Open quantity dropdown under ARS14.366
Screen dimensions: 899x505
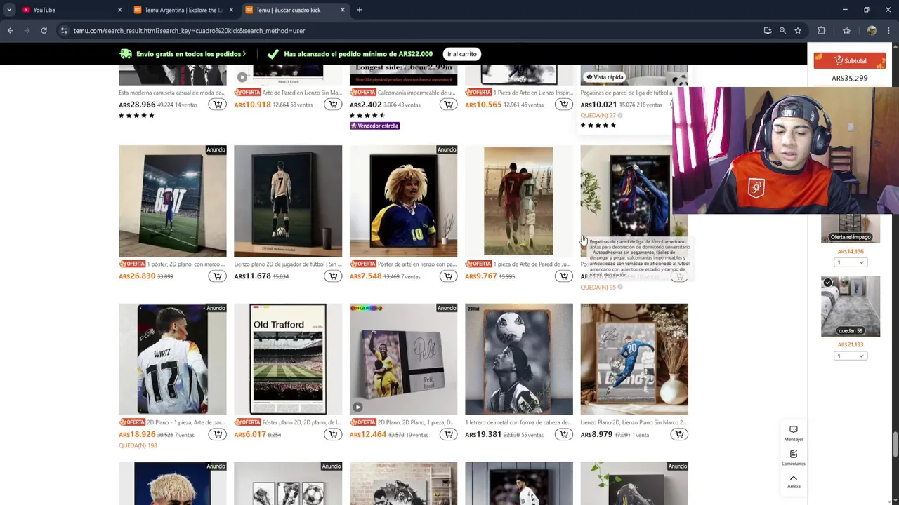click(x=851, y=262)
